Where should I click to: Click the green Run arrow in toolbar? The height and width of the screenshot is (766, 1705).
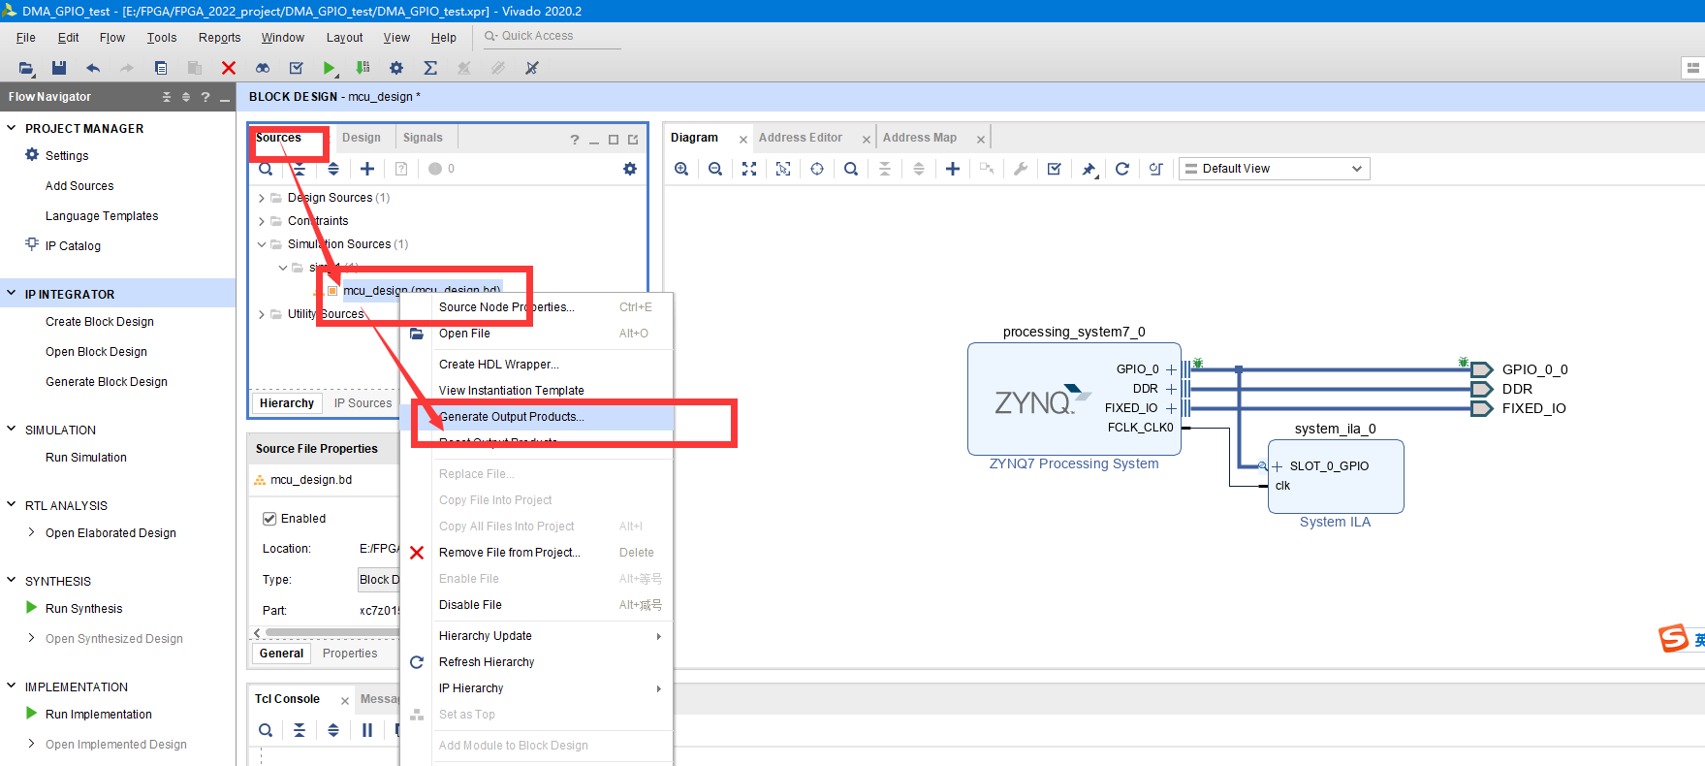[x=330, y=68]
